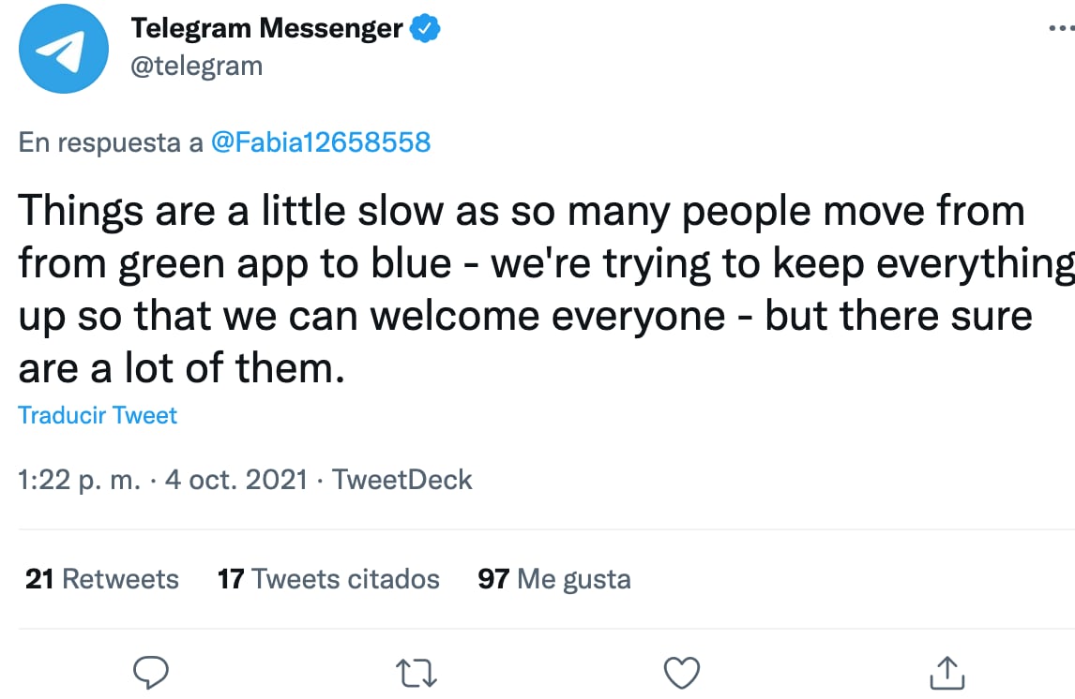Like the tweet with the heart icon
This screenshot has height=699, width=1075.
click(681, 672)
